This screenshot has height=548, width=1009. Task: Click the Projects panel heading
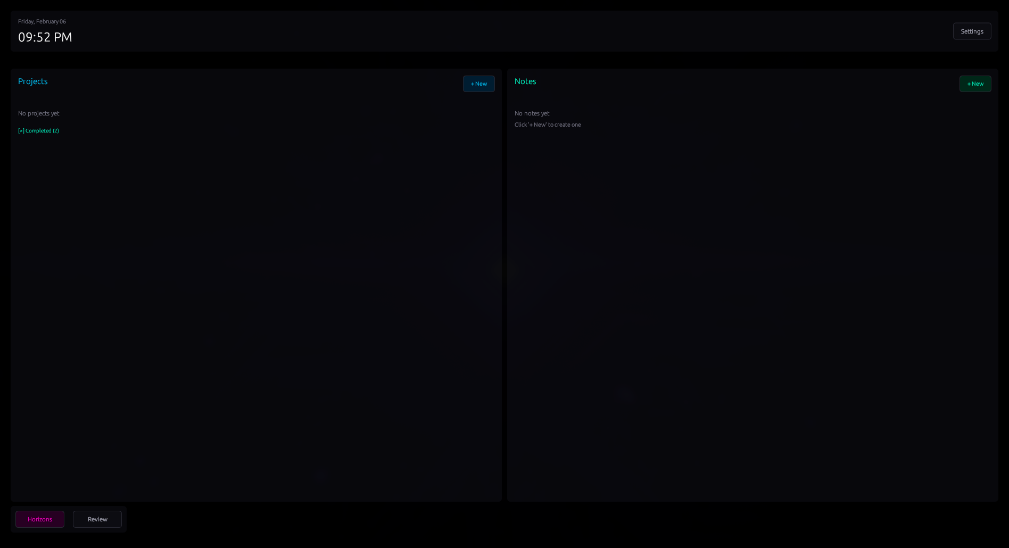coord(32,81)
